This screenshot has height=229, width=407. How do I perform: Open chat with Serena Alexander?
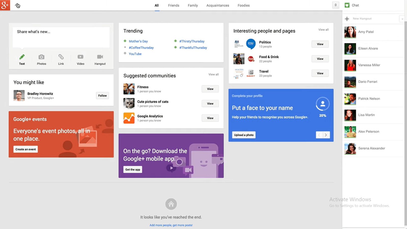click(x=373, y=149)
